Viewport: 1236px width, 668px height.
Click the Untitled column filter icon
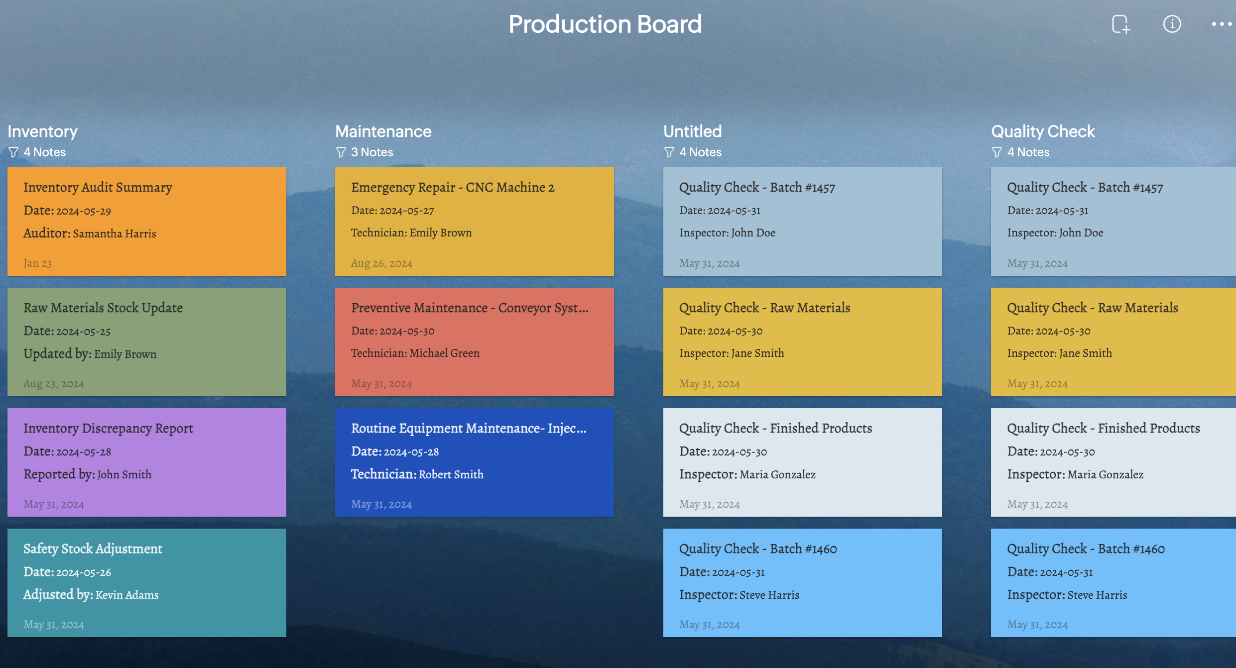coord(669,152)
